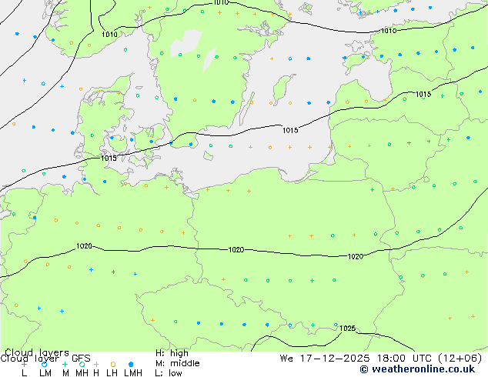The height and width of the screenshot is (377, 488).
Task: Click the orange plus H legend symbol
Action: click(96, 364)
